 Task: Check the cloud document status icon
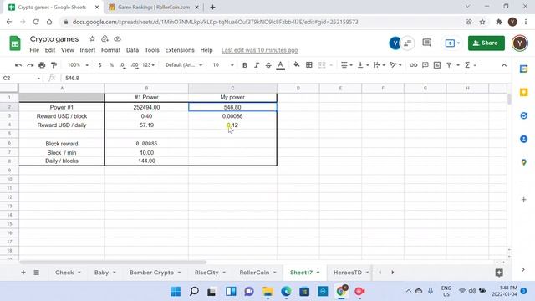click(x=117, y=39)
